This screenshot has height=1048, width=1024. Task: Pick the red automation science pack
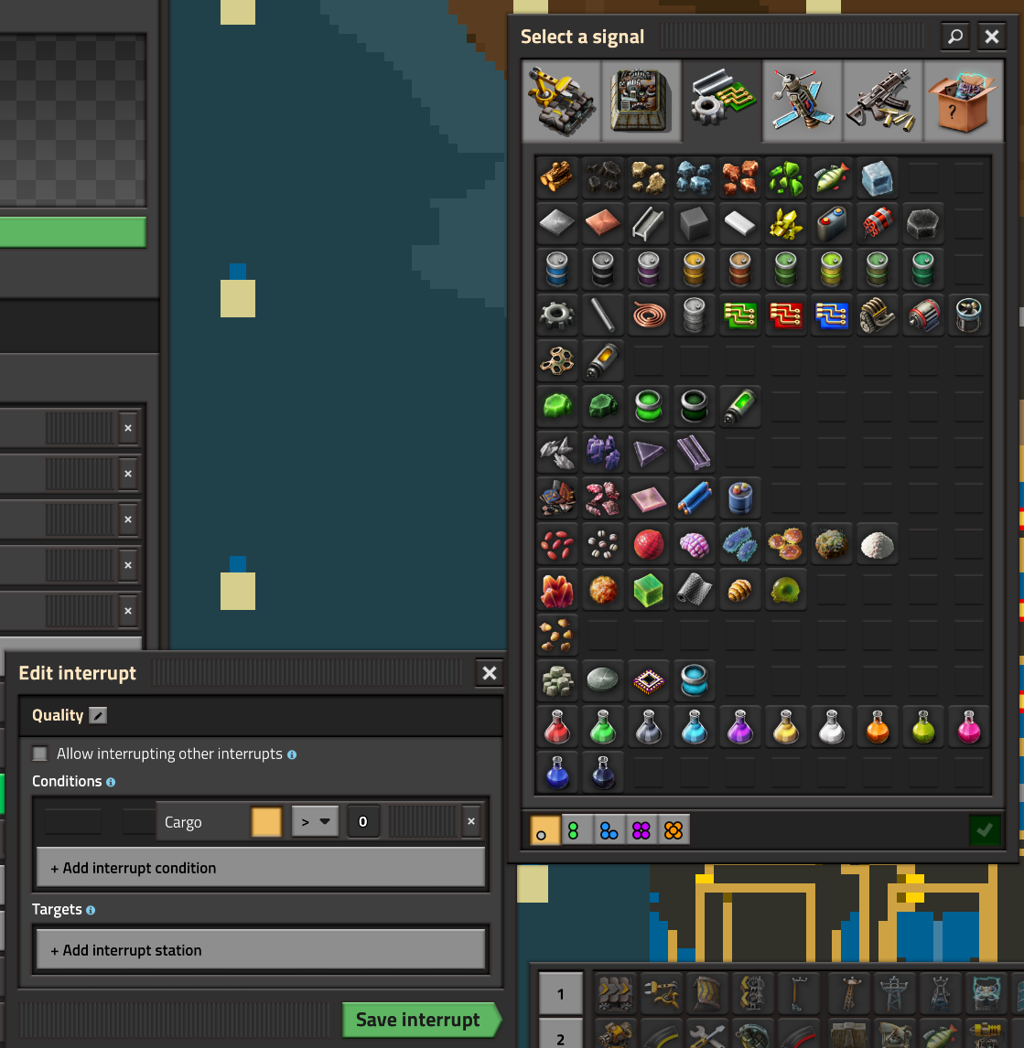(557, 726)
